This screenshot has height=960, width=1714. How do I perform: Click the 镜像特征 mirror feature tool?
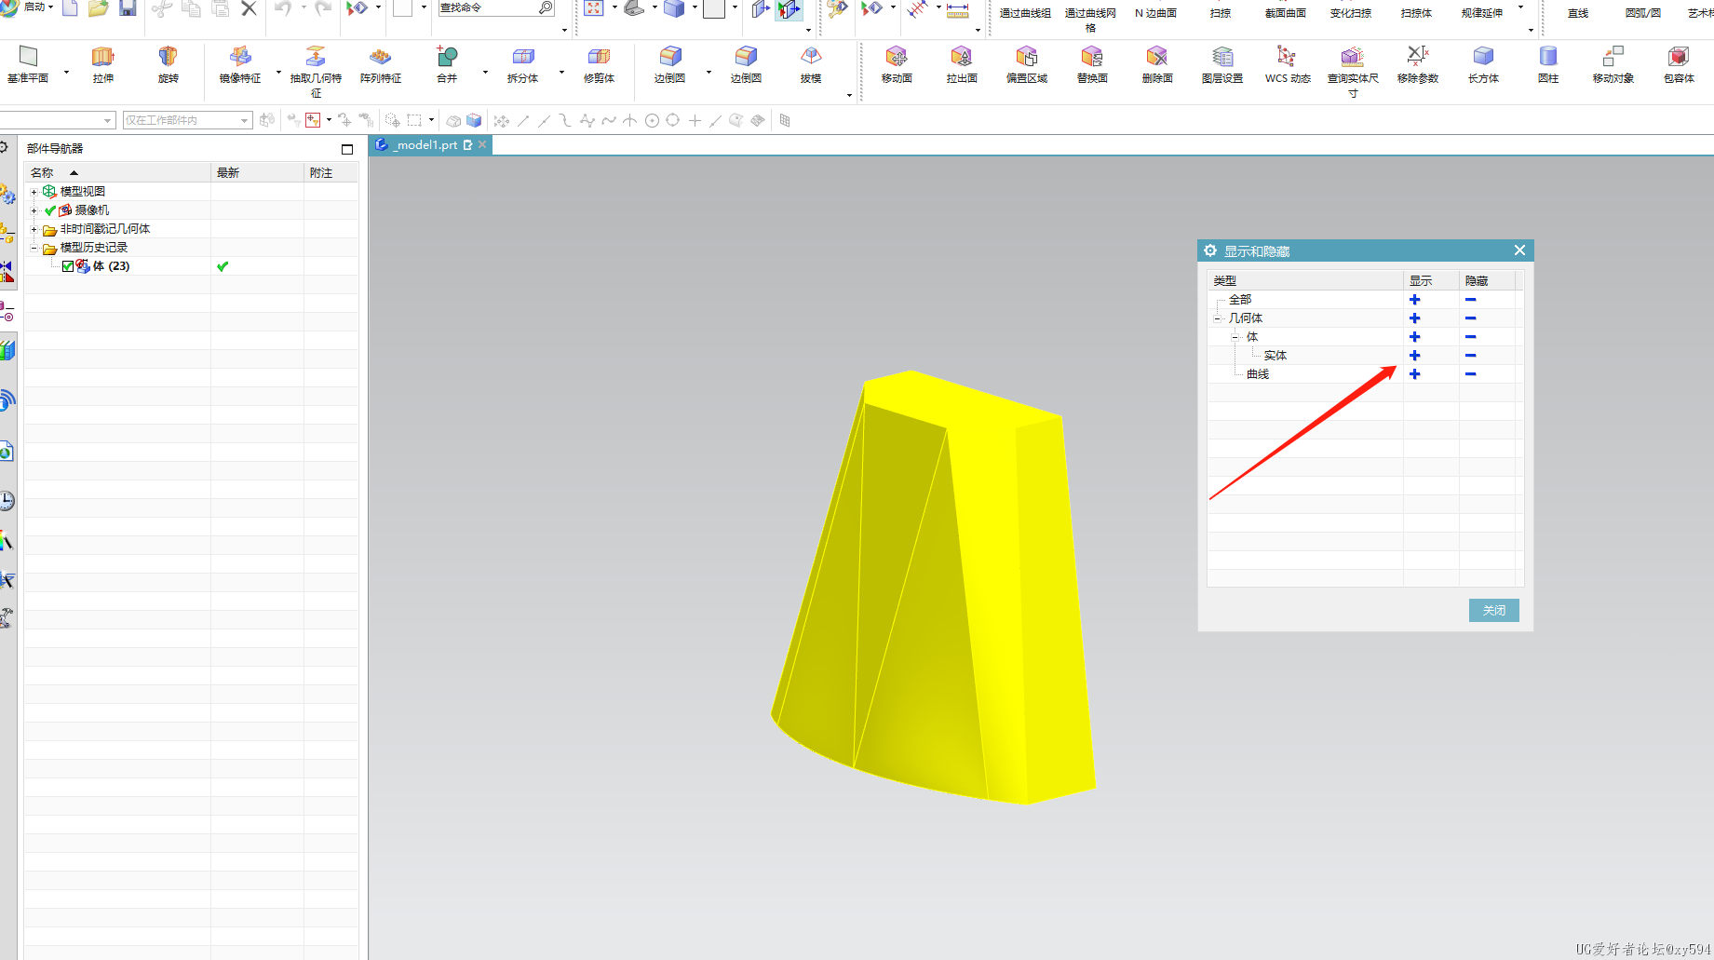click(240, 64)
